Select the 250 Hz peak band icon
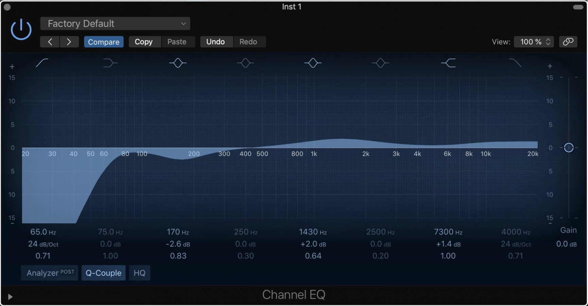The width and height of the screenshot is (588, 306). [x=245, y=63]
